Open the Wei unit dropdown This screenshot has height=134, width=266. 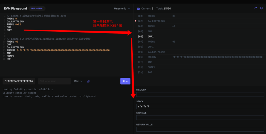[78, 81]
